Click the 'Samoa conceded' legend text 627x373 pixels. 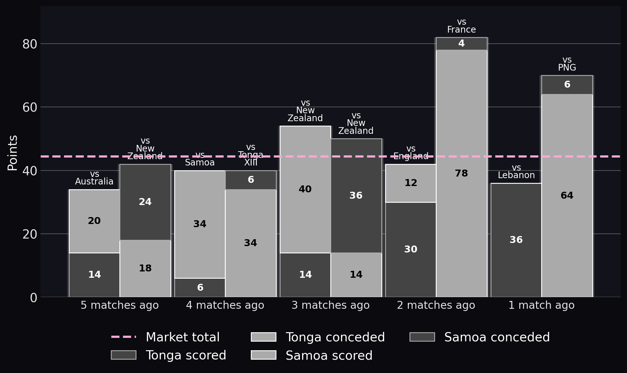(x=497, y=337)
